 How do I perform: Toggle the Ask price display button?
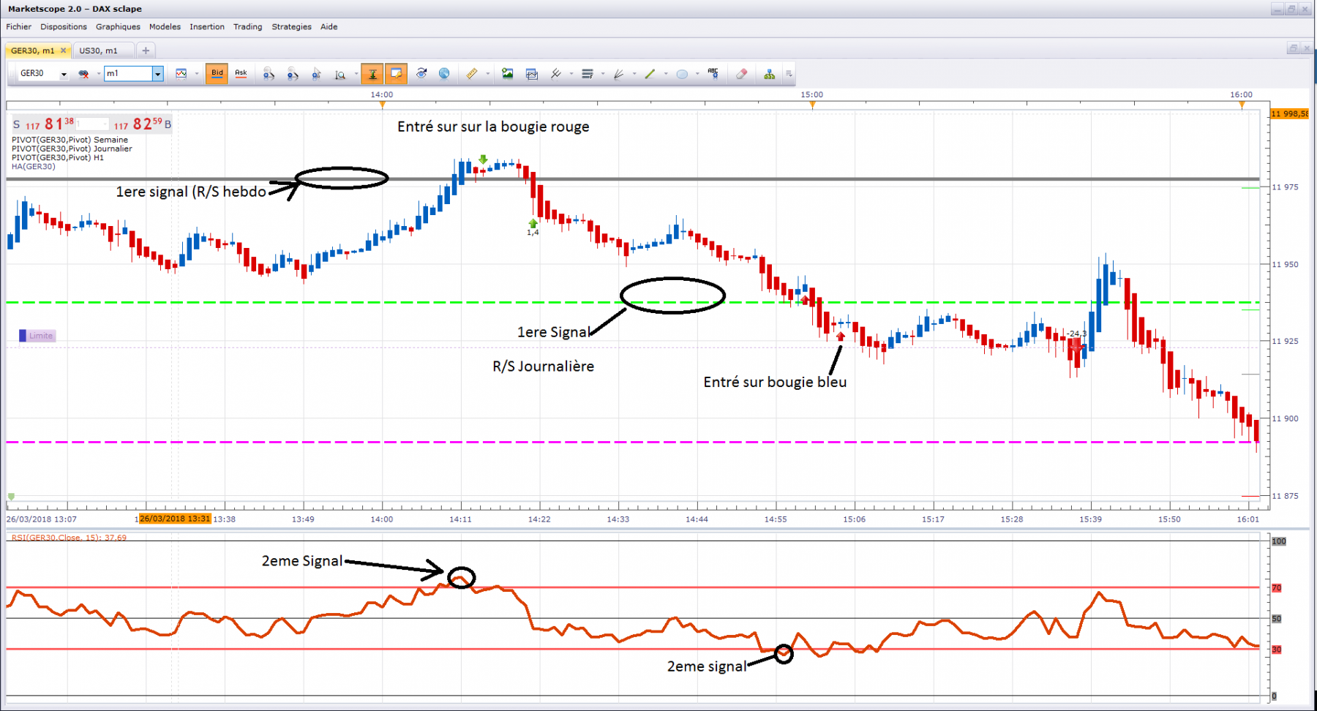point(241,73)
